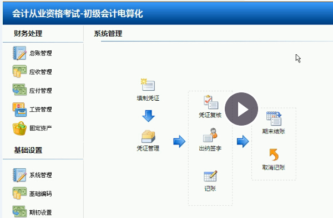The width and height of the screenshot is (333, 218).
Task: Open 凭证管理 folder icon
Action: [148, 137]
